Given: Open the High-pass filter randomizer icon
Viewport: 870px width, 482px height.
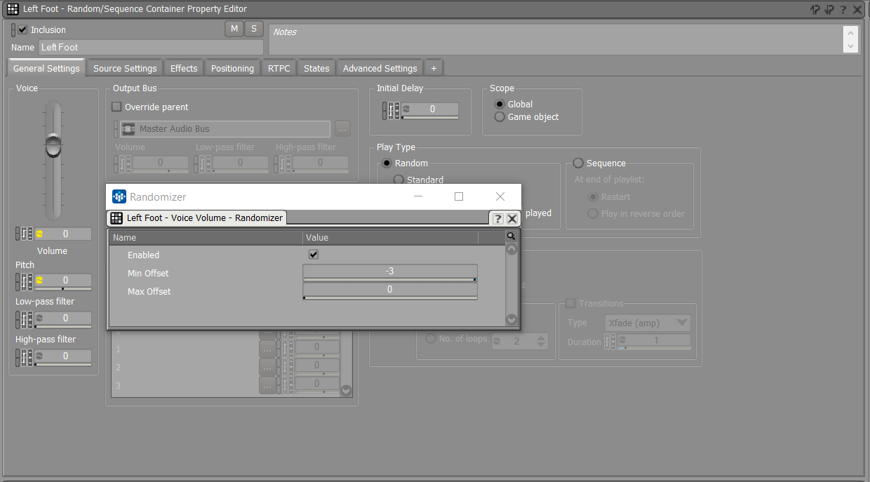Looking at the screenshot, I should [39, 356].
